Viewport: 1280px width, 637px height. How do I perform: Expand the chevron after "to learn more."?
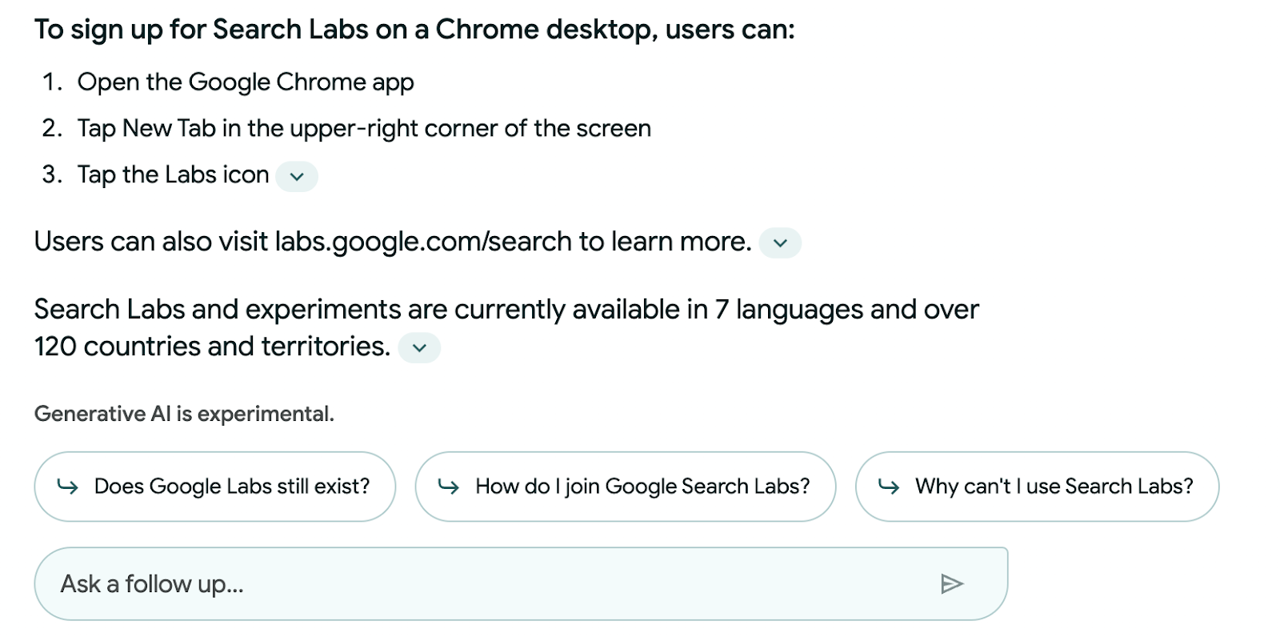coord(780,242)
